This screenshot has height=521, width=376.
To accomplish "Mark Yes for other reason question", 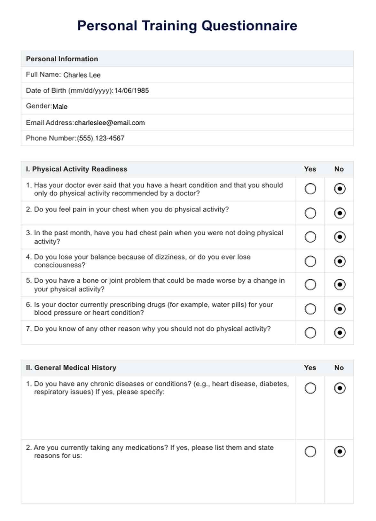I will point(310,333).
